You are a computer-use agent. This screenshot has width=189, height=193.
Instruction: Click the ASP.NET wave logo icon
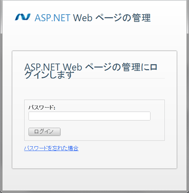[x=23, y=17]
